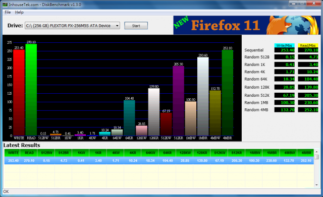Open the Help menu
323x197 pixels.
(19, 12)
